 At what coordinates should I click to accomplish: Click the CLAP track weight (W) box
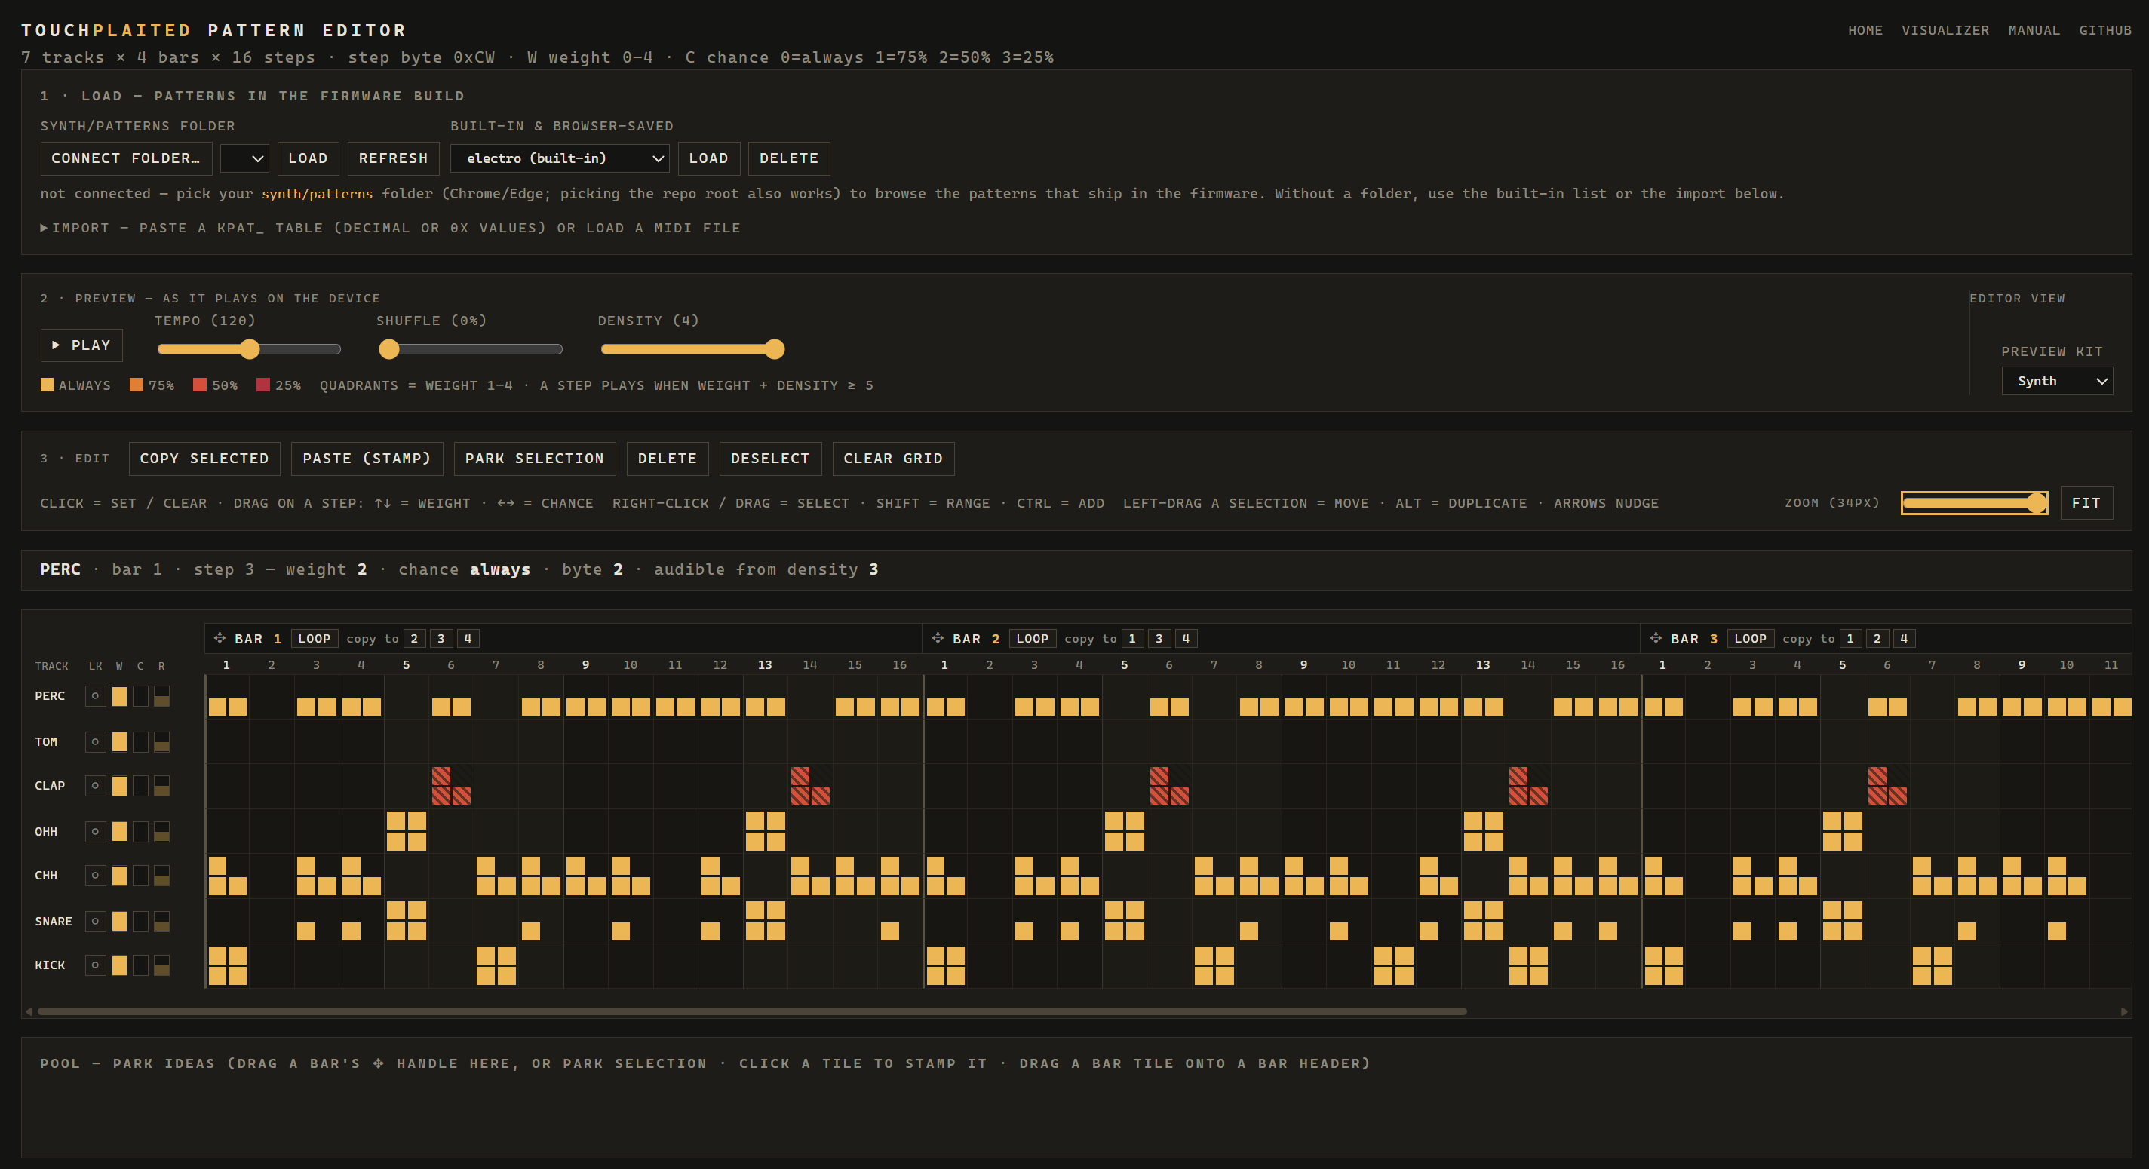tap(119, 786)
